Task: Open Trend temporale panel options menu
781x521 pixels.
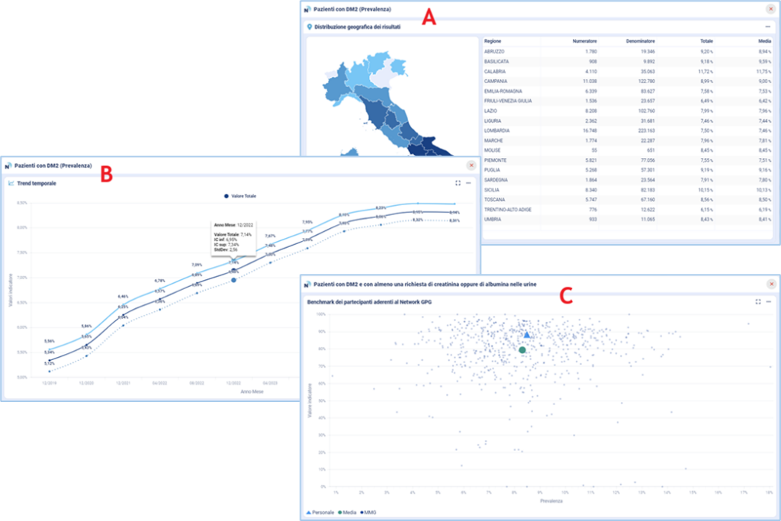Action: coord(468,183)
